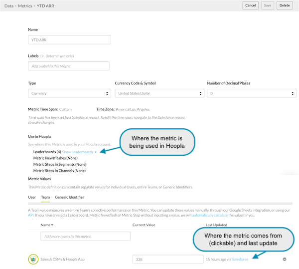299x269 pixels.
Task: Click Sales & CSMs & Hoopla App team avatar
Action: coord(33,259)
